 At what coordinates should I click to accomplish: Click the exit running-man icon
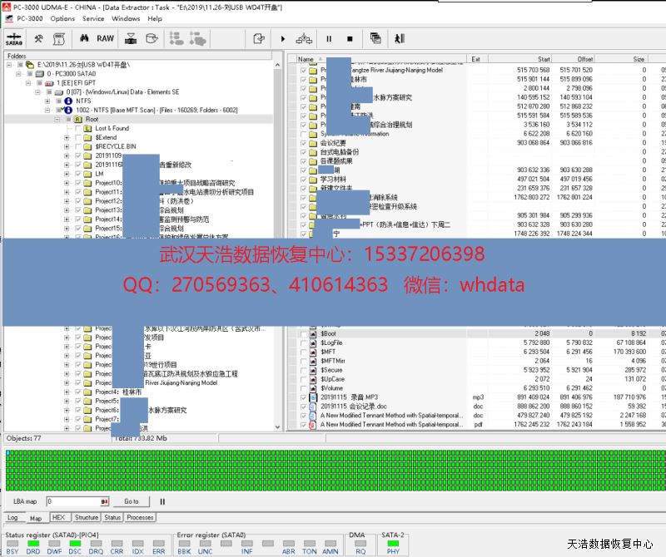[x=400, y=38]
